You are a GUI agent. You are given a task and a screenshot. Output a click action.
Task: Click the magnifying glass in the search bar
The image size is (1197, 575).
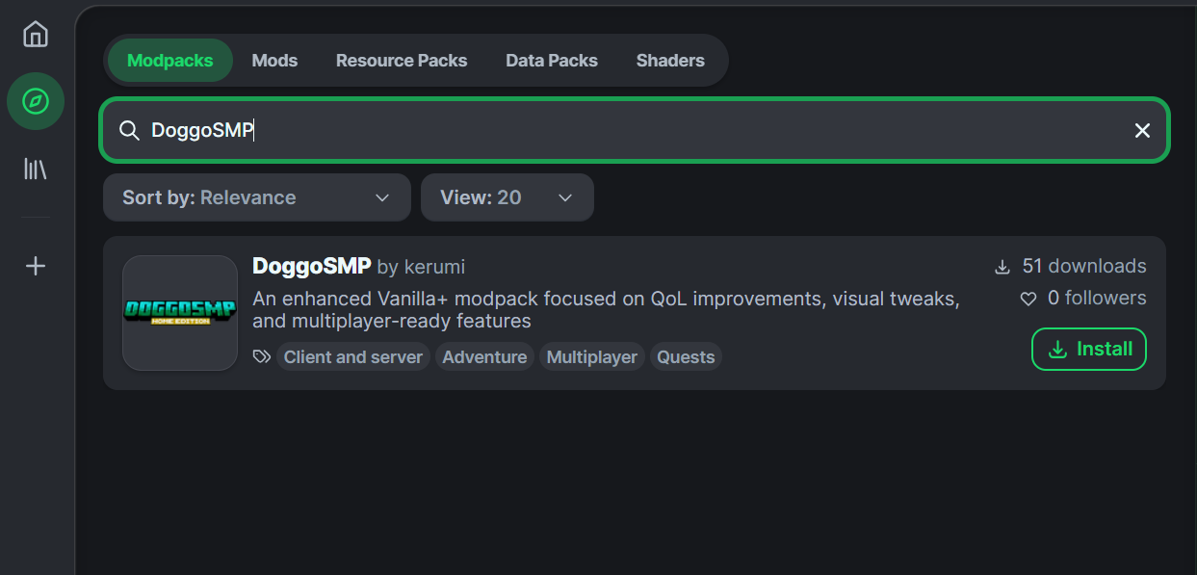(x=129, y=130)
